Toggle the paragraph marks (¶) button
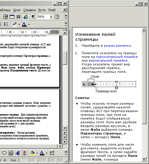 pos(33,17)
